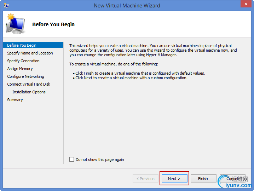Screen dimensions: 254x191
Task: Select Configure Networking step
Action: 25,76
